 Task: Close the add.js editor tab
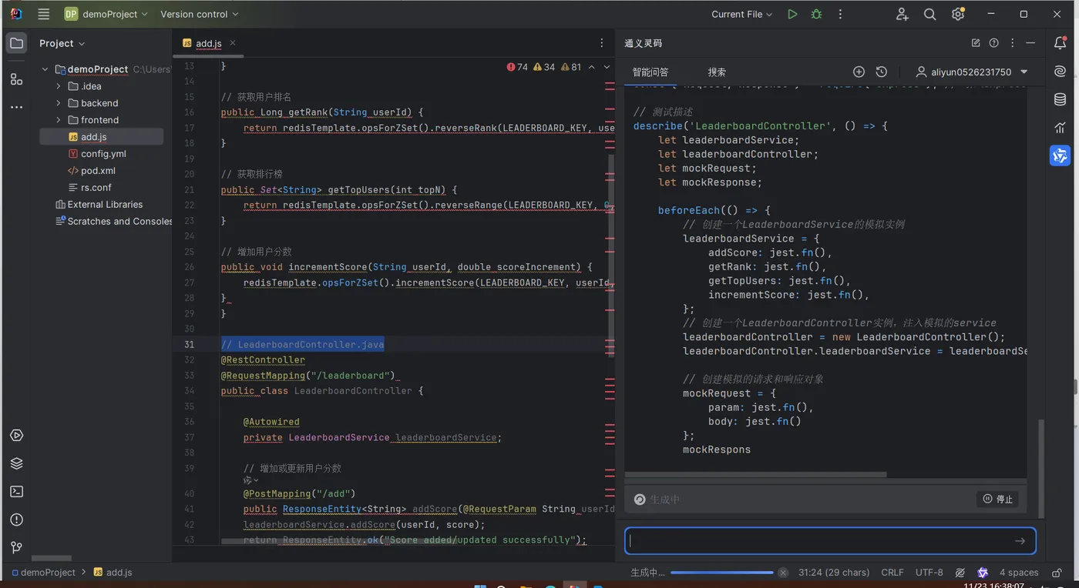tap(233, 43)
